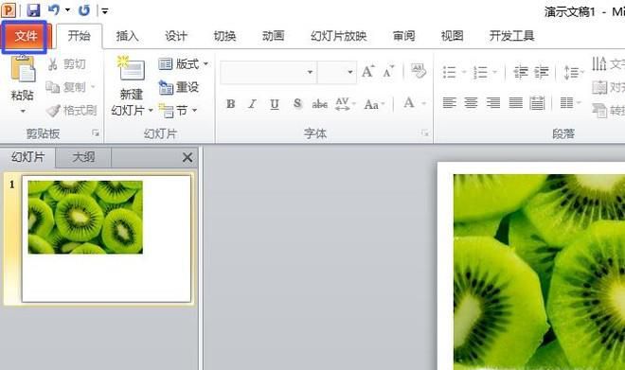The width and height of the screenshot is (625, 370).
Task: Open the 幻灯片放映 tab
Action: (x=338, y=36)
